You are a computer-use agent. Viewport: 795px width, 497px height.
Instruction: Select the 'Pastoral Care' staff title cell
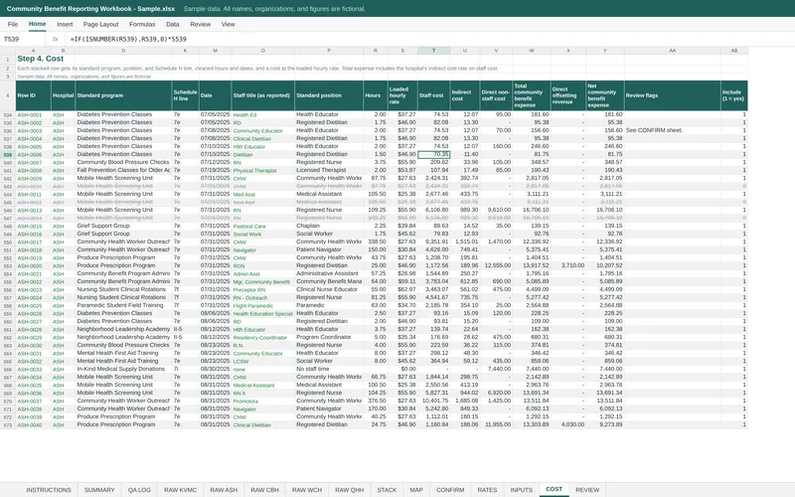262,227
